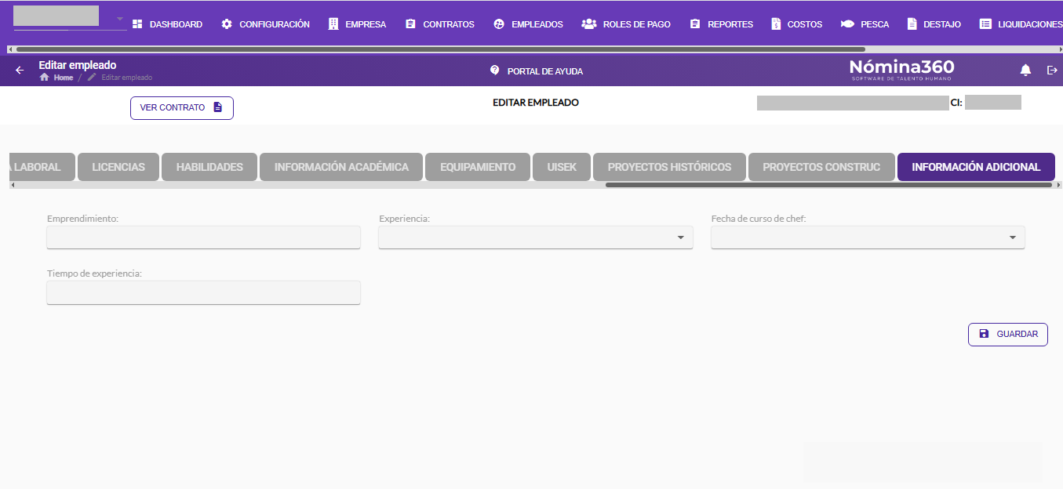The image size is (1063, 489).
Task: Click the "Editar empleado" page title
Action: [x=78, y=65]
